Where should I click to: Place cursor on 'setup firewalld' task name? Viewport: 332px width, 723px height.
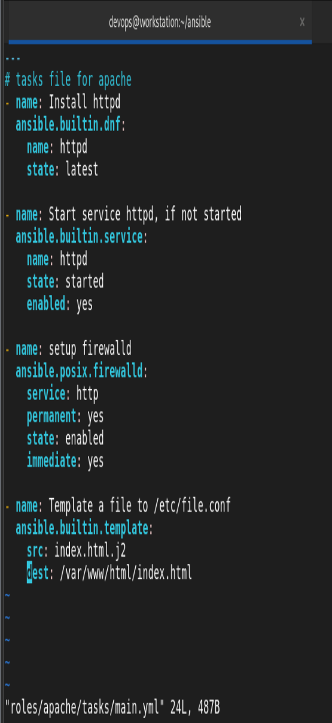(x=90, y=349)
